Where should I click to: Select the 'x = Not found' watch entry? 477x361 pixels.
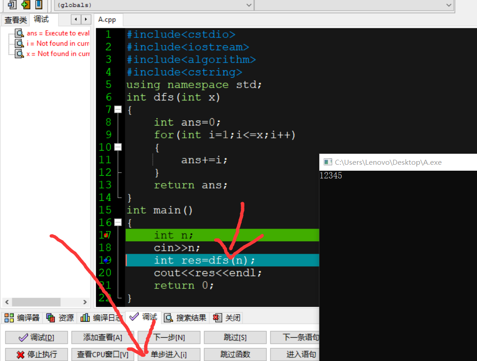[x=58, y=54]
